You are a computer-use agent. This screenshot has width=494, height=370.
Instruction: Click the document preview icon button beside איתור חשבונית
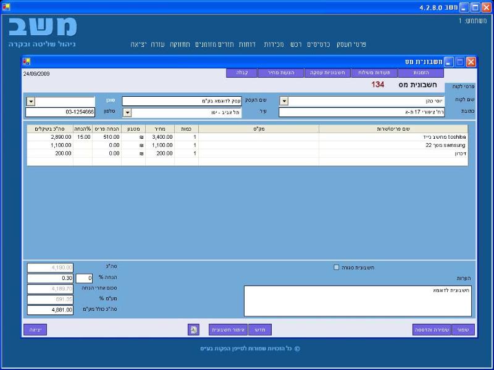coord(193,329)
